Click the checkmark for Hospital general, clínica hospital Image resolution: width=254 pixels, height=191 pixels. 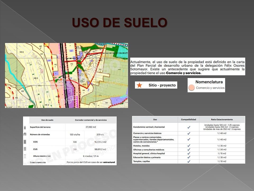[189, 153]
